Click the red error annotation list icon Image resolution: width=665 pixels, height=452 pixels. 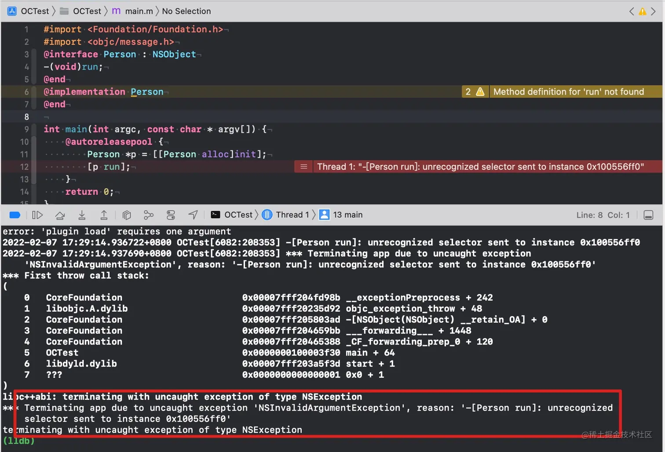(303, 167)
